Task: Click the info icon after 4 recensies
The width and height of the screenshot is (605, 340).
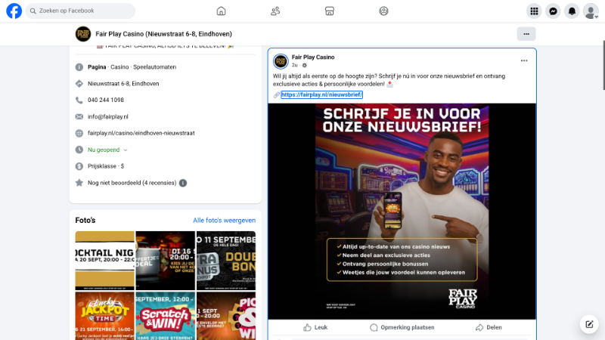Action: (x=183, y=183)
